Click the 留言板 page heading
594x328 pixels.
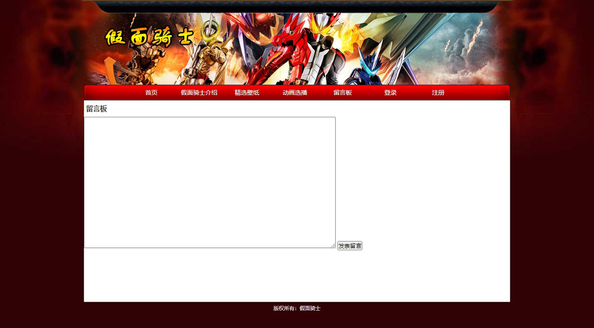pos(97,109)
